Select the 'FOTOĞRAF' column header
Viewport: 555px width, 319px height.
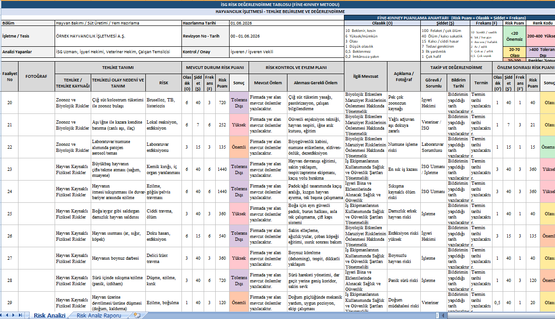(x=37, y=76)
